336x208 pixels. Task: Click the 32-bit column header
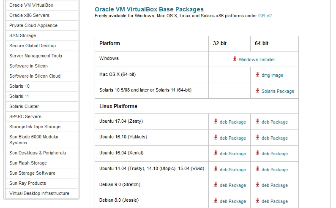[229, 43]
